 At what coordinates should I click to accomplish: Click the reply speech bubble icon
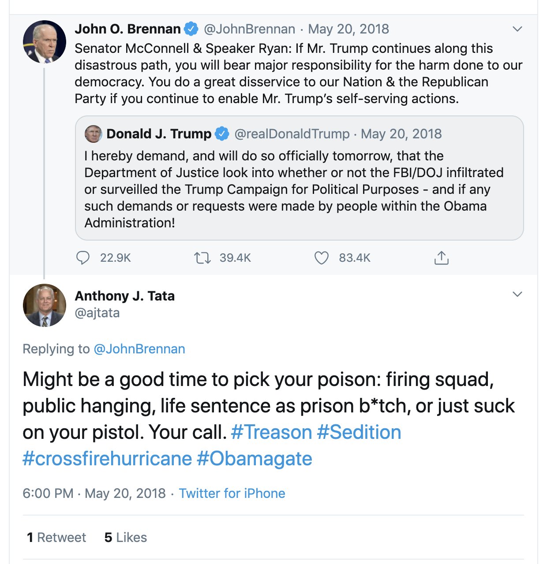pos(83,258)
